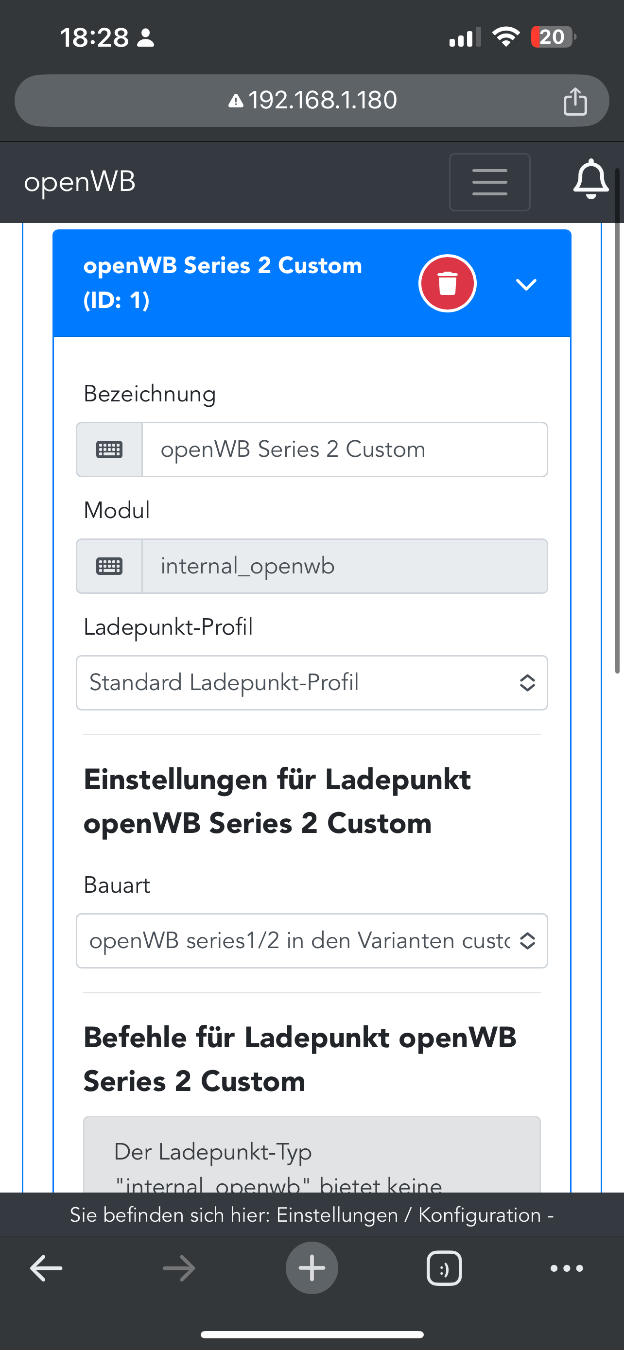Edit the Bezeichnung text field
624x1350 pixels.
click(x=344, y=450)
